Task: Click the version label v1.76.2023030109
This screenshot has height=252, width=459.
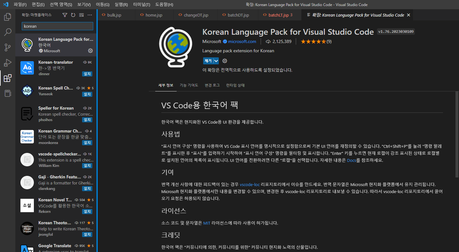Action: (x=396, y=32)
